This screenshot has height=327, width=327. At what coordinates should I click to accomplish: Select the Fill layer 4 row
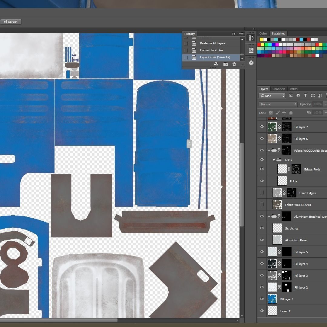[292, 264]
